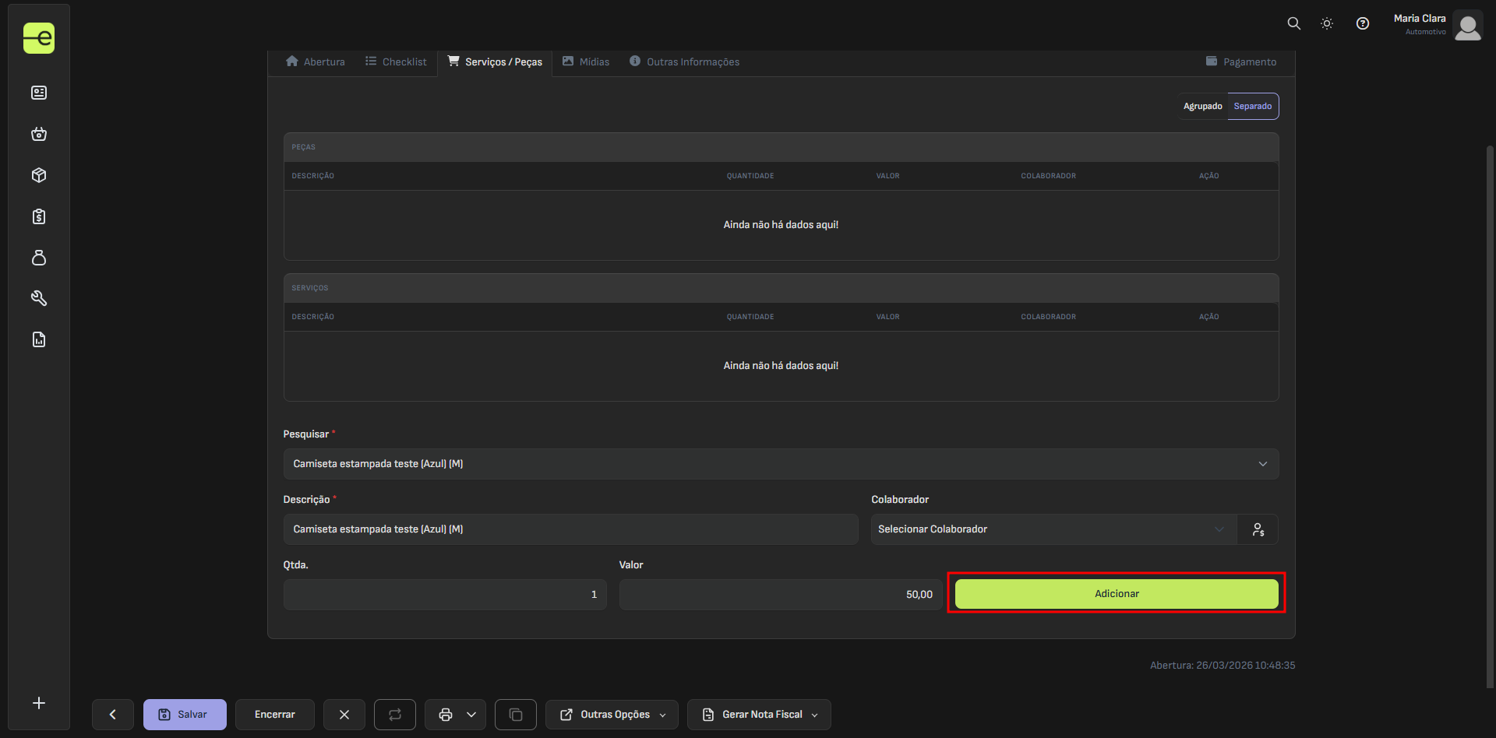The width and height of the screenshot is (1496, 738).
Task: Click the search magnifier icon
Action: [1293, 23]
